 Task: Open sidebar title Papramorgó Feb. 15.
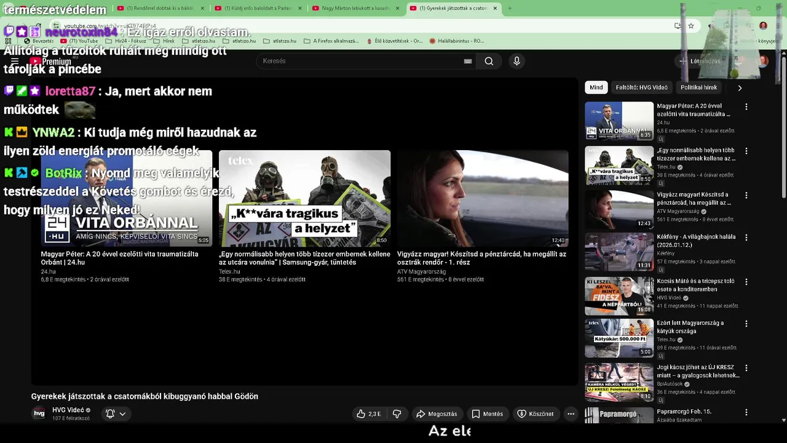pyautogui.click(x=684, y=411)
